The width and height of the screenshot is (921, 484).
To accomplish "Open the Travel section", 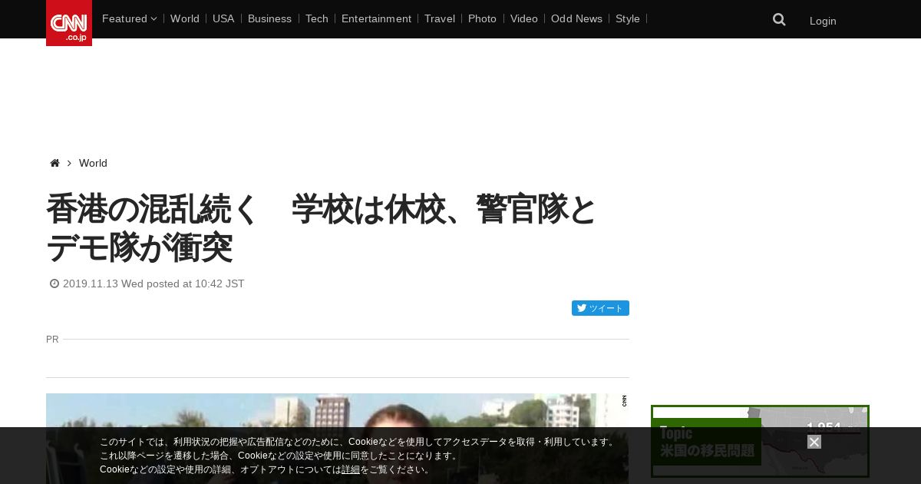I will click(x=440, y=18).
